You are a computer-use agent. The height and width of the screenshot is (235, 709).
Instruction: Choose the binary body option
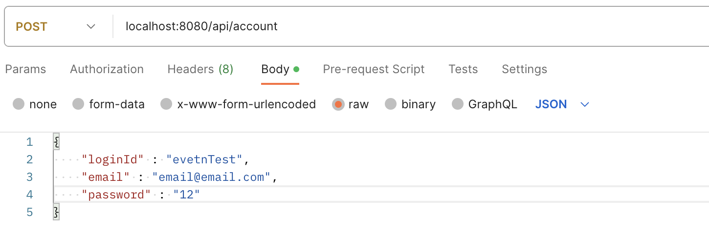[391, 104]
